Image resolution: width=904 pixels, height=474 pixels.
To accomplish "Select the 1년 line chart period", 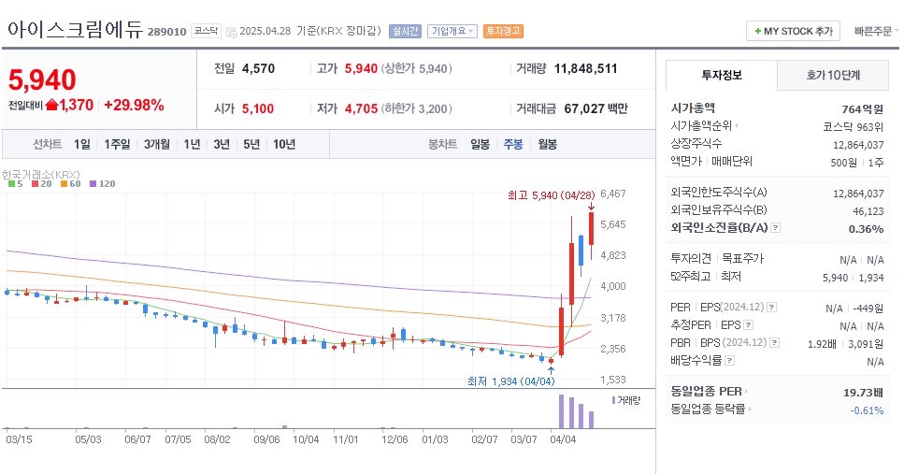I will click(192, 144).
